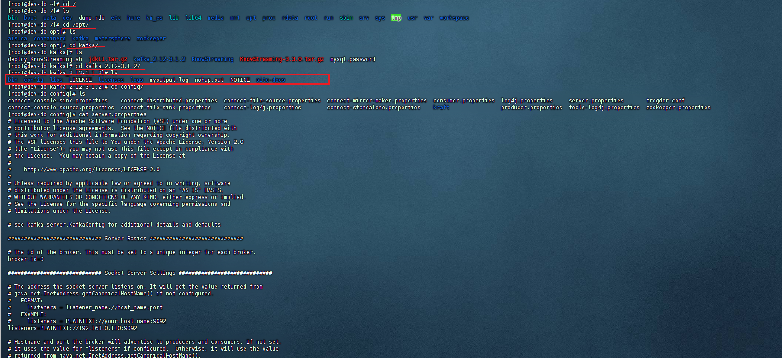This screenshot has height=358, width=782.
Task: Click consumer.properties file name
Action: pos(464,101)
